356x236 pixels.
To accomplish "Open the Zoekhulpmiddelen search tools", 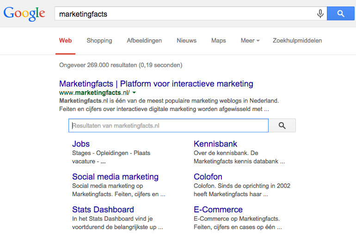I will [x=297, y=41].
